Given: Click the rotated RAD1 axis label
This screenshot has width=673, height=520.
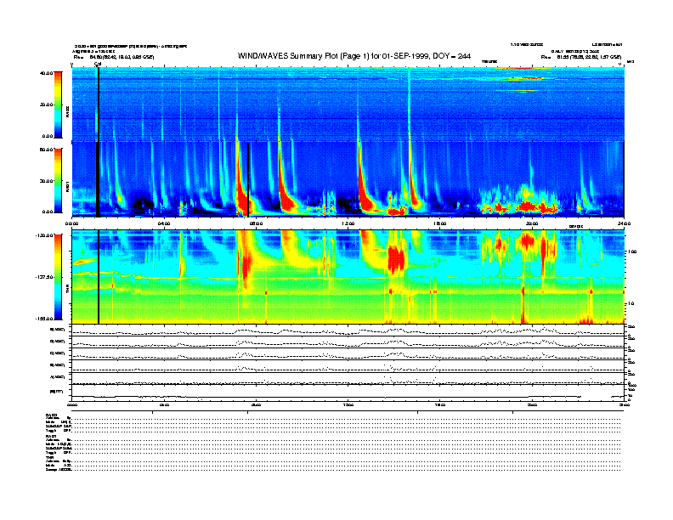Looking at the screenshot, I should [x=67, y=187].
